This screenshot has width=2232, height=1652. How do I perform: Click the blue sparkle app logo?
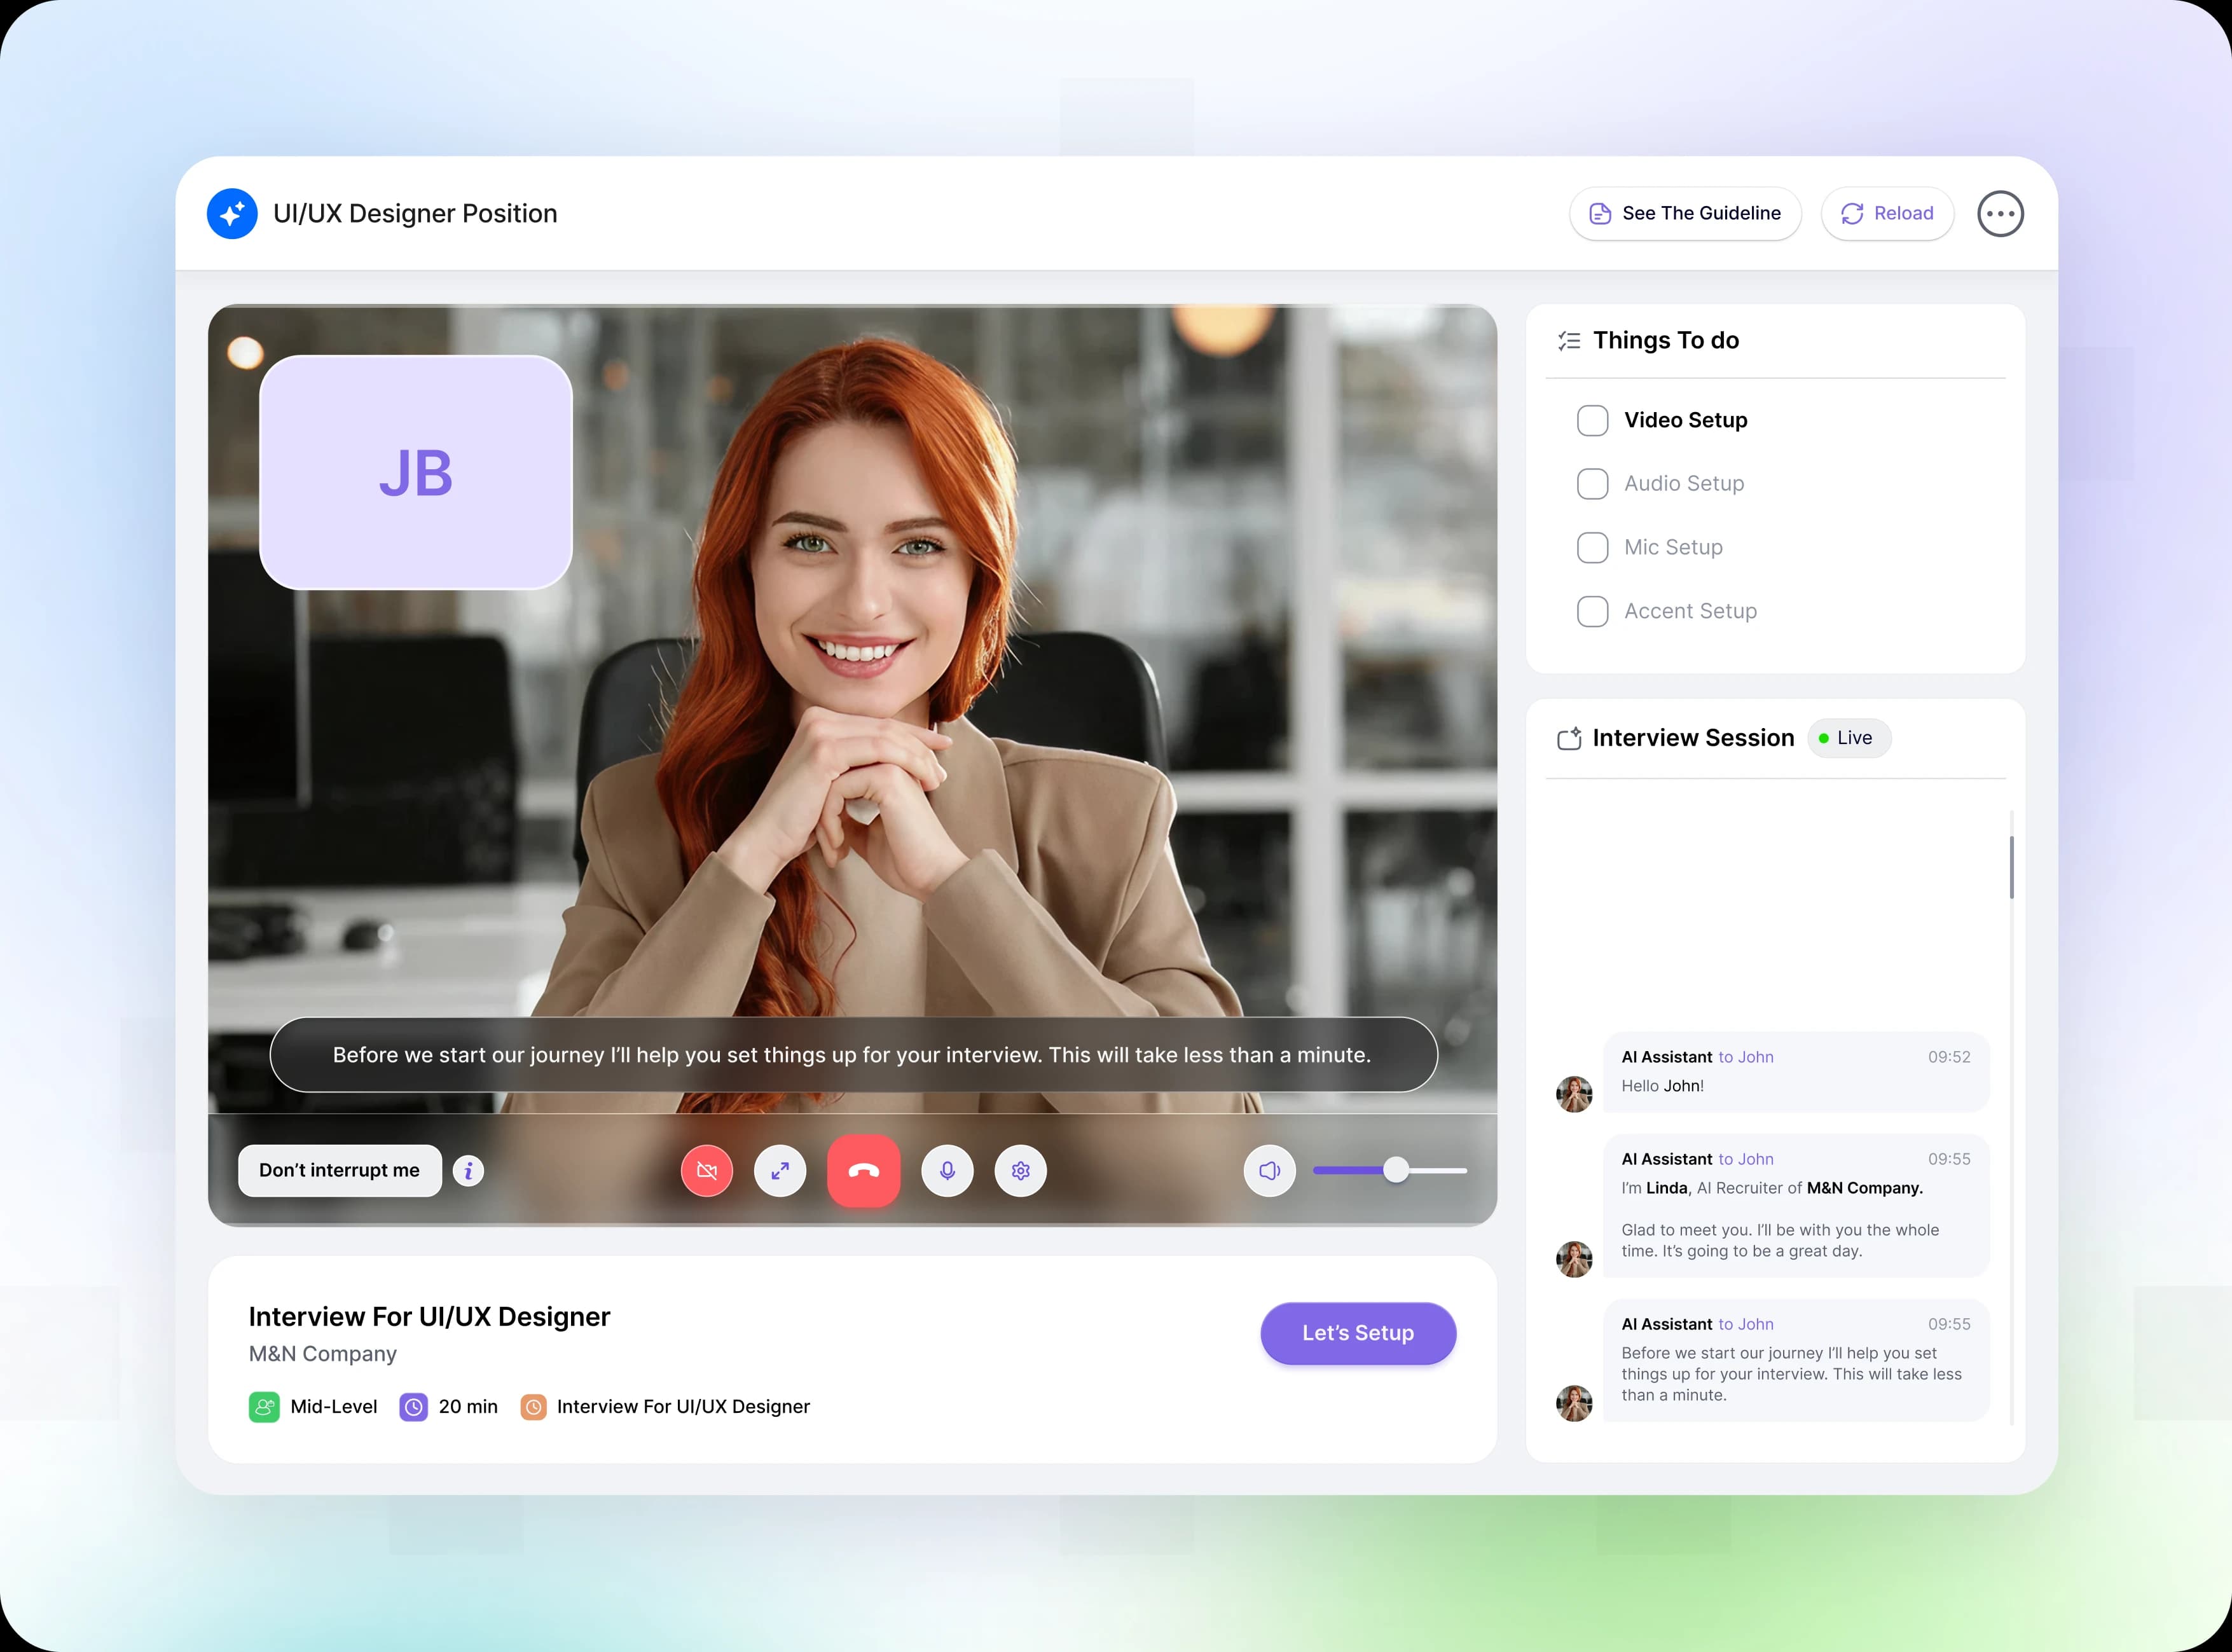coord(232,213)
